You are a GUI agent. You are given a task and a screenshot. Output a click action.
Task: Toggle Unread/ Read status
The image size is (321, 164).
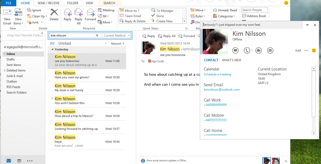click(x=225, y=10)
